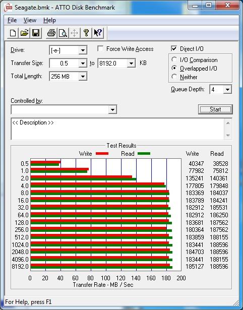Image resolution: width=243 pixels, height=310 pixels.
Task: Open About with the question mark icon
Action: pos(86,33)
